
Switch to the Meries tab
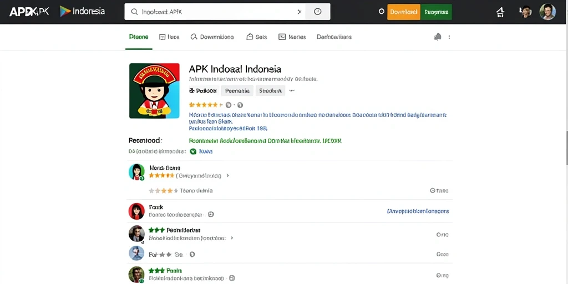292,37
